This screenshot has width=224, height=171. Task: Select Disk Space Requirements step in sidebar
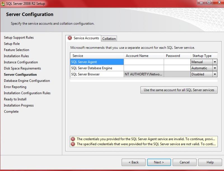pyautogui.click(x=22, y=68)
